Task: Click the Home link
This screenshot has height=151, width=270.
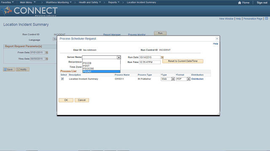Action: 246,3
